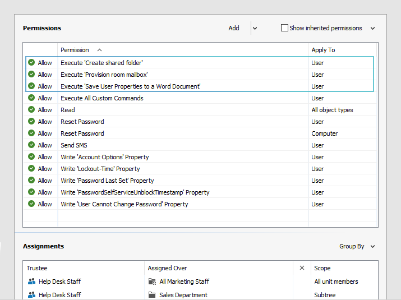
Task: Click Allow icon for Write 'Account Options' Property
Action: 31,156
